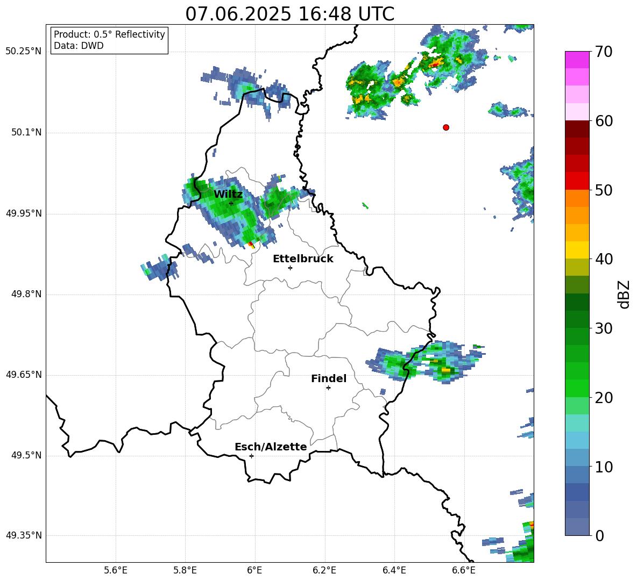Viewport: 637px width, 581px height.
Task: Click the 50.1°N latitude label
Action: pyautogui.click(x=26, y=132)
